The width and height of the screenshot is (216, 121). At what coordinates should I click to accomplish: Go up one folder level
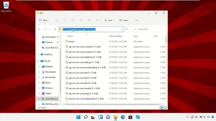pyautogui.click(x=55, y=29)
